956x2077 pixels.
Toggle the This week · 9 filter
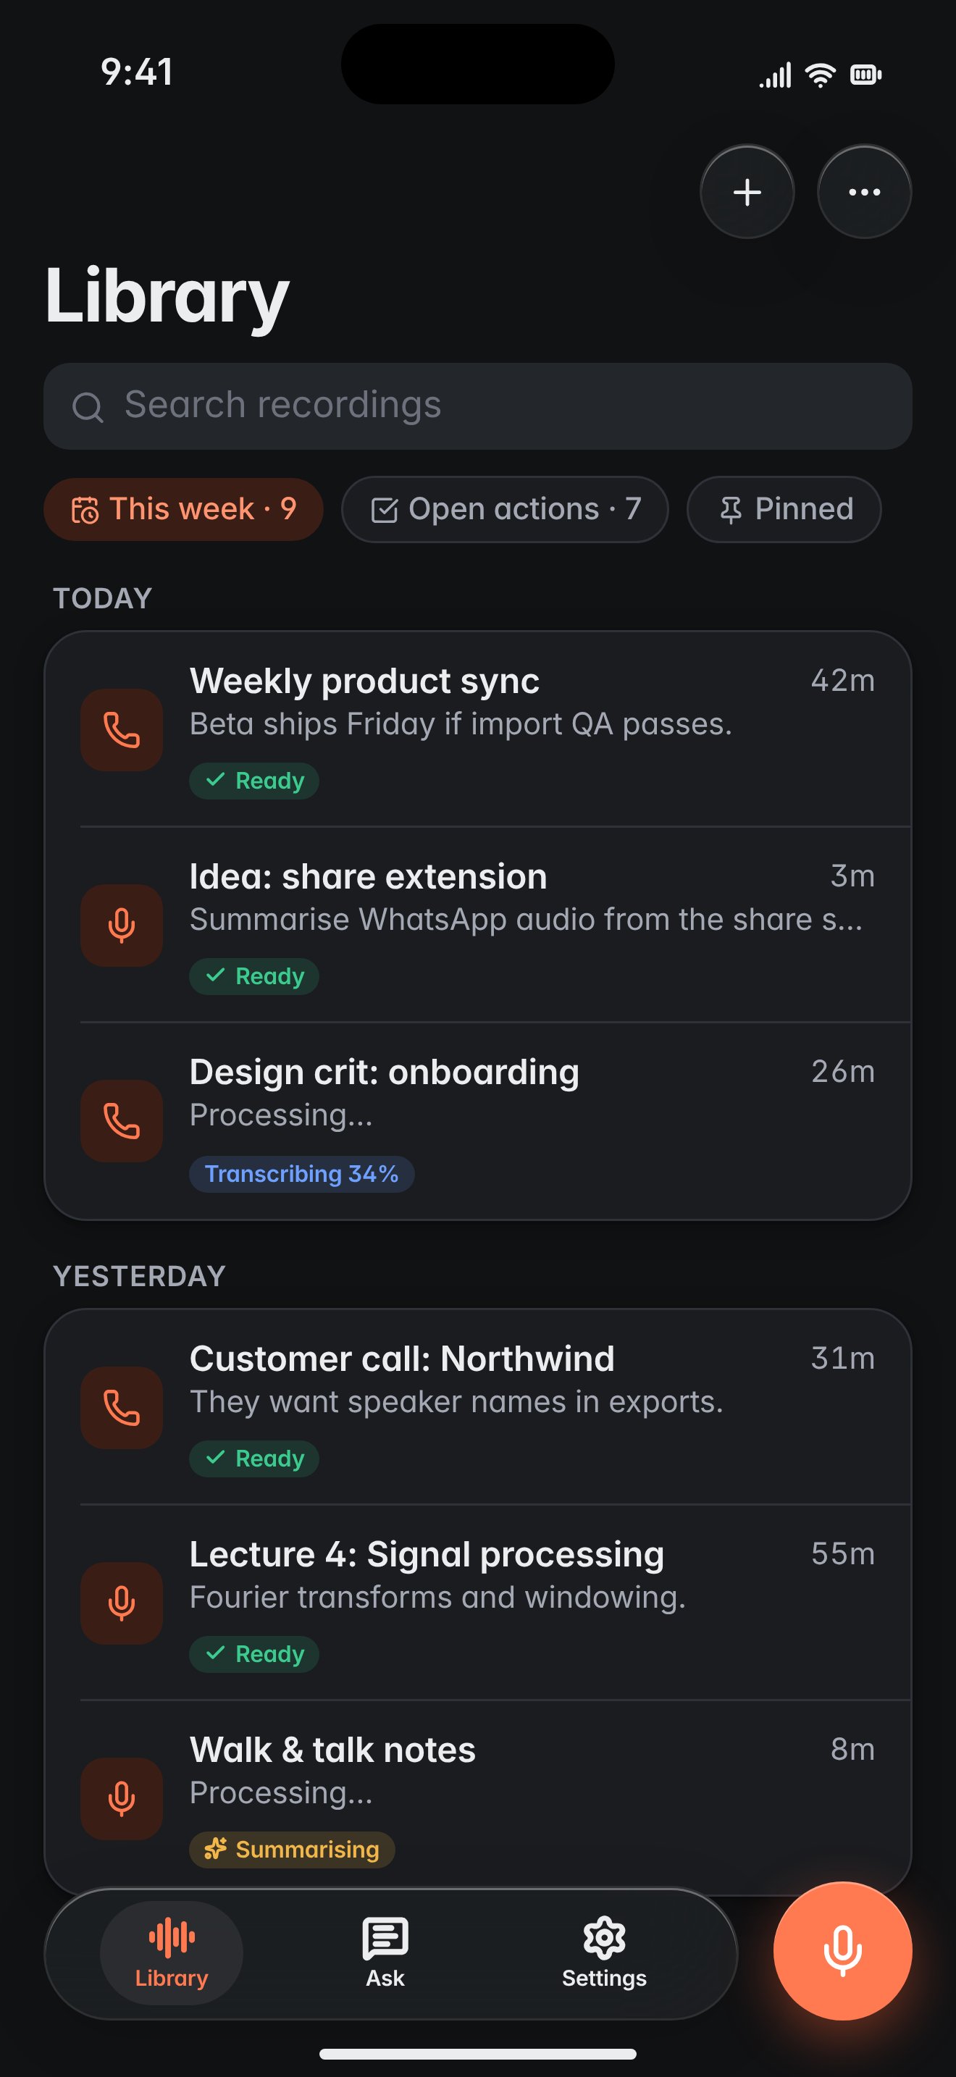[x=184, y=510]
